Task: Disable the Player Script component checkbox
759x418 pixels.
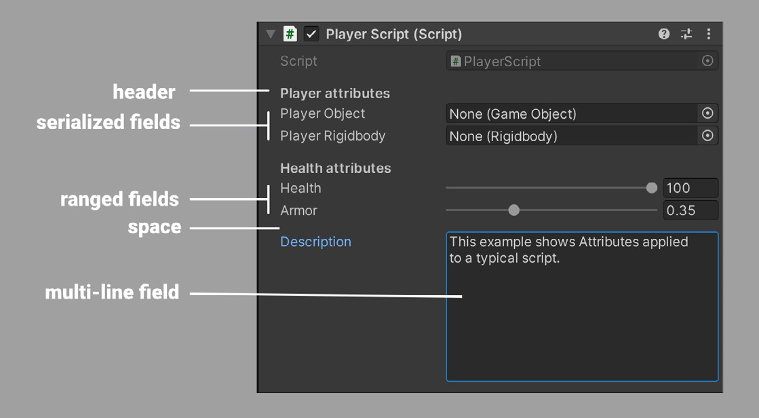Action: click(x=311, y=34)
